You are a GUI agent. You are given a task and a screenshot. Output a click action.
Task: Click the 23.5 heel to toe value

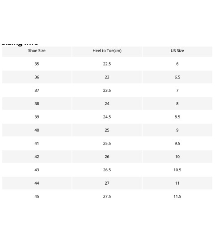coord(107,91)
